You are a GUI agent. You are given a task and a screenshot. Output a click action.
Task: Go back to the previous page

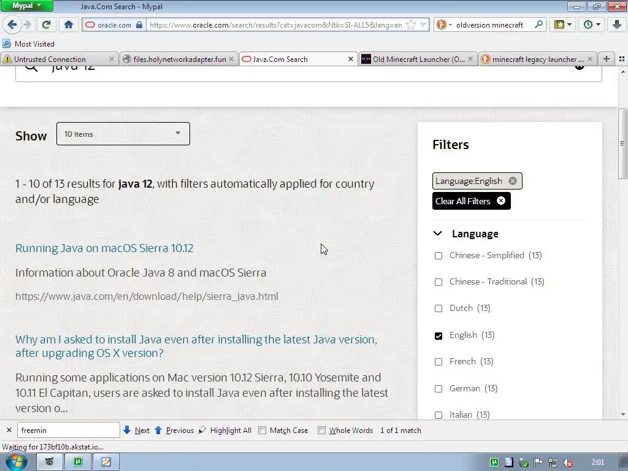(12, 25)
